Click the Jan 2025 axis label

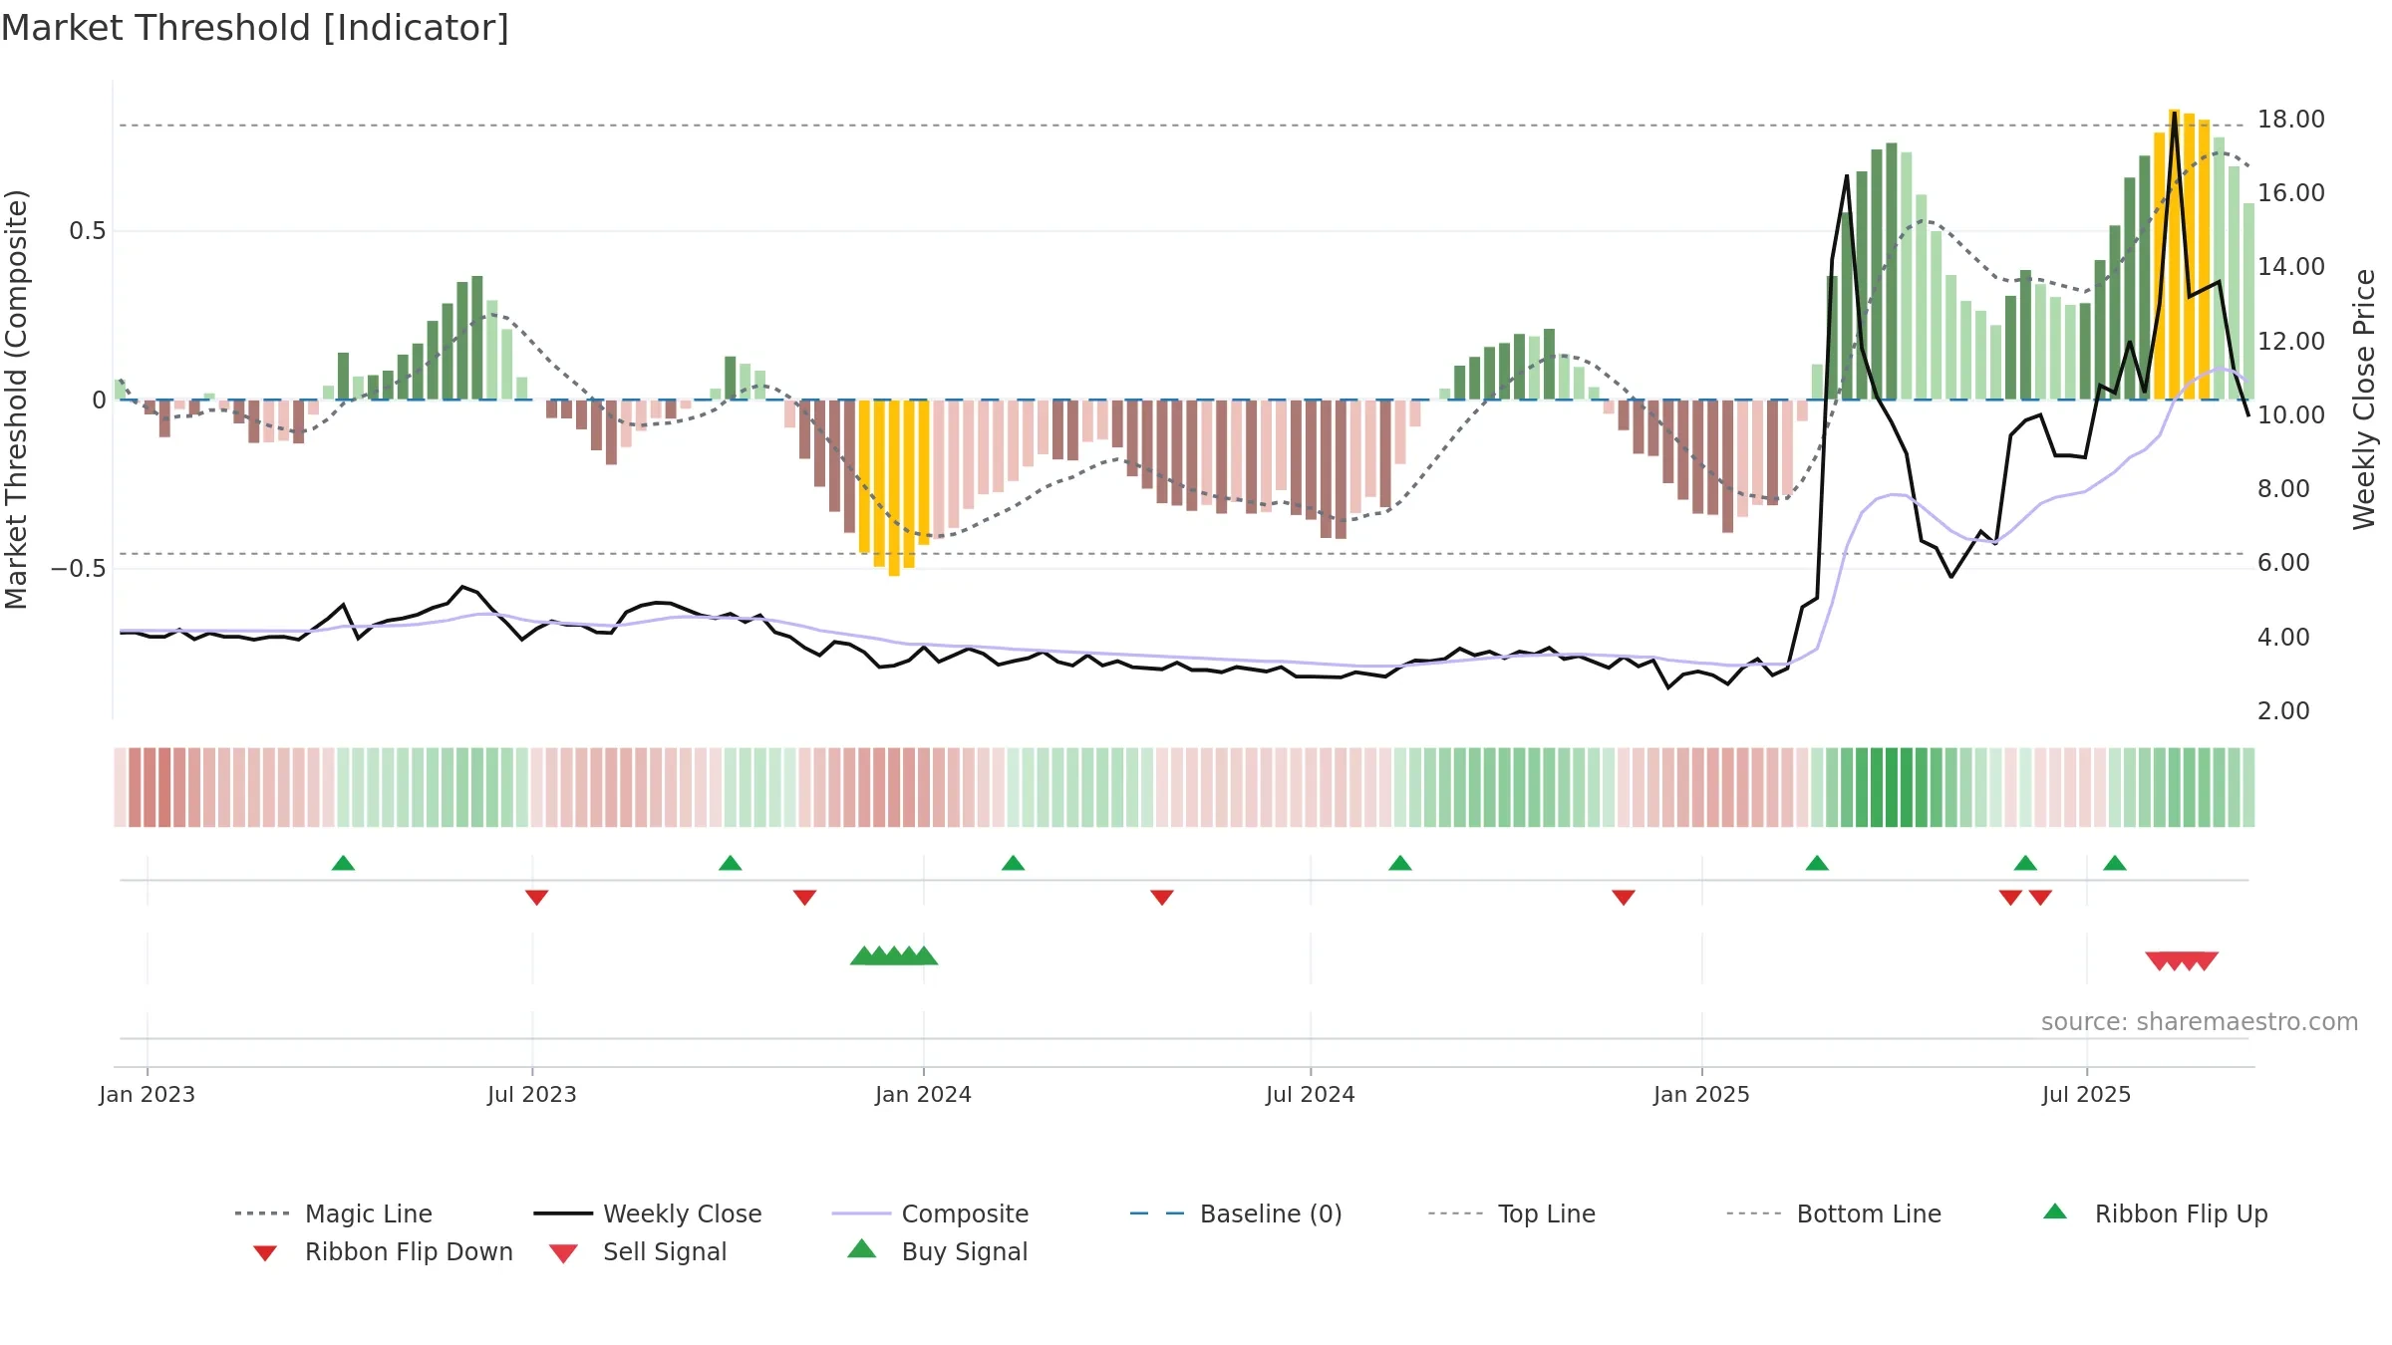coord(1702,1094)
